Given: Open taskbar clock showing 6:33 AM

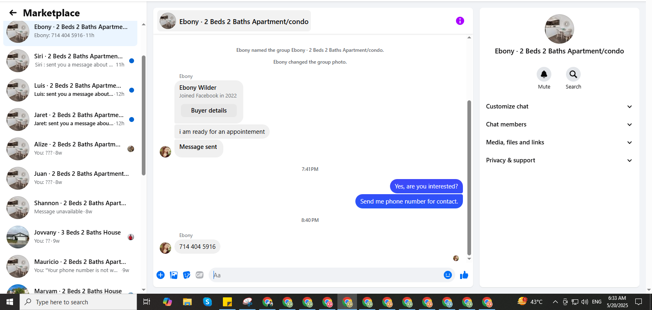Looking at the screenshot, I should click(617, 302).
